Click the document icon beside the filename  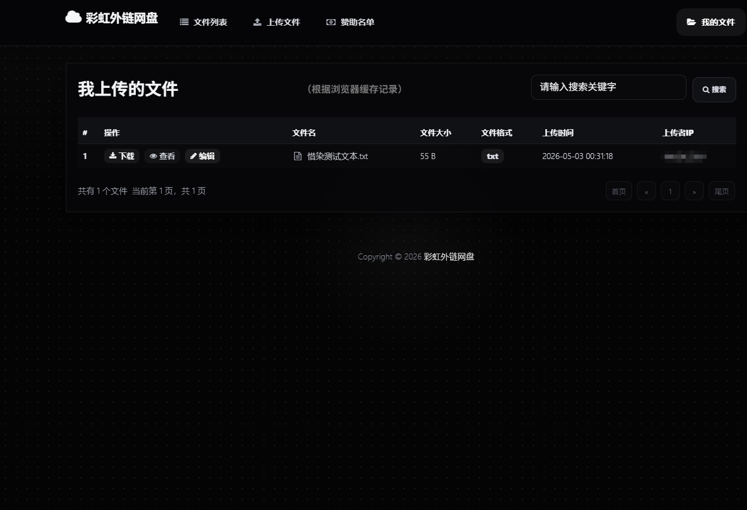[297, 157]
